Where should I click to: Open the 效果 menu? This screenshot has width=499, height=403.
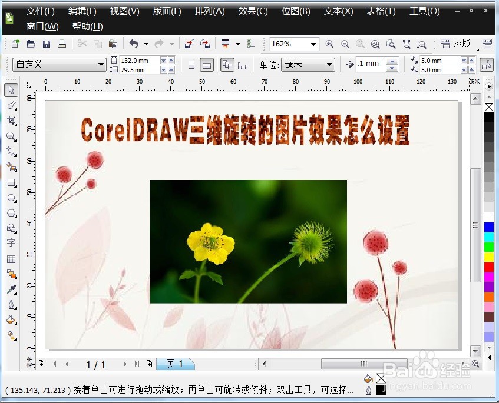253,11
